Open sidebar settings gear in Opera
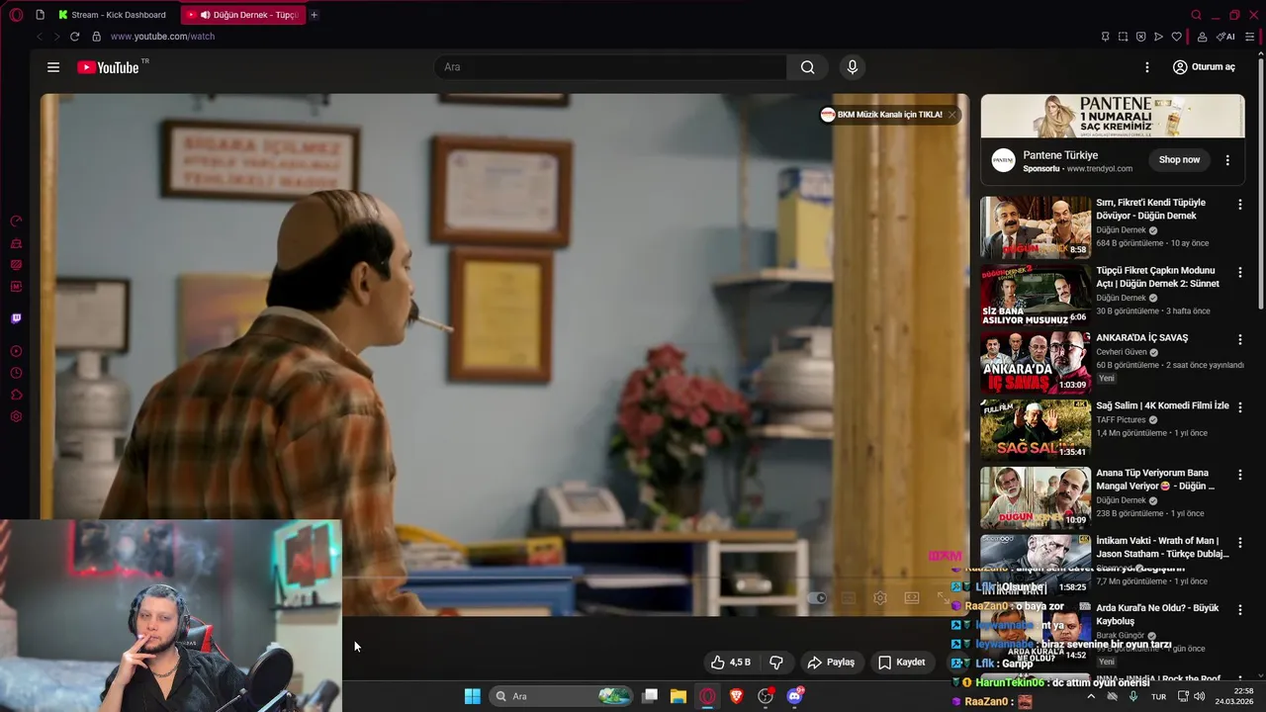 [16, 416]
